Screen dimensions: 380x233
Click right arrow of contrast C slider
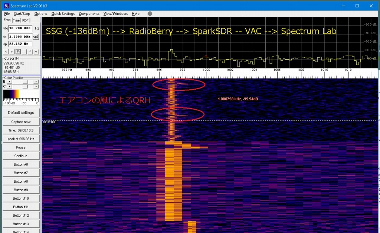point(36,86)
